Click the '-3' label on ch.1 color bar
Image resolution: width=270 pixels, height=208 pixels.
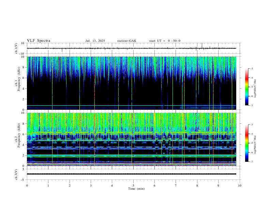point(252,69)
